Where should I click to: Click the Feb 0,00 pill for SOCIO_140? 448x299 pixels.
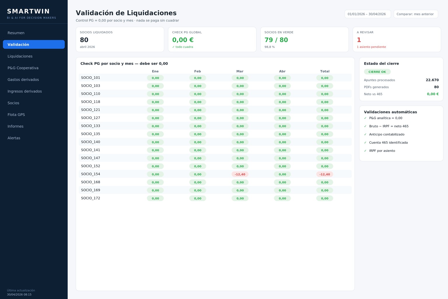pyautogui.click(x=197, y=142)
